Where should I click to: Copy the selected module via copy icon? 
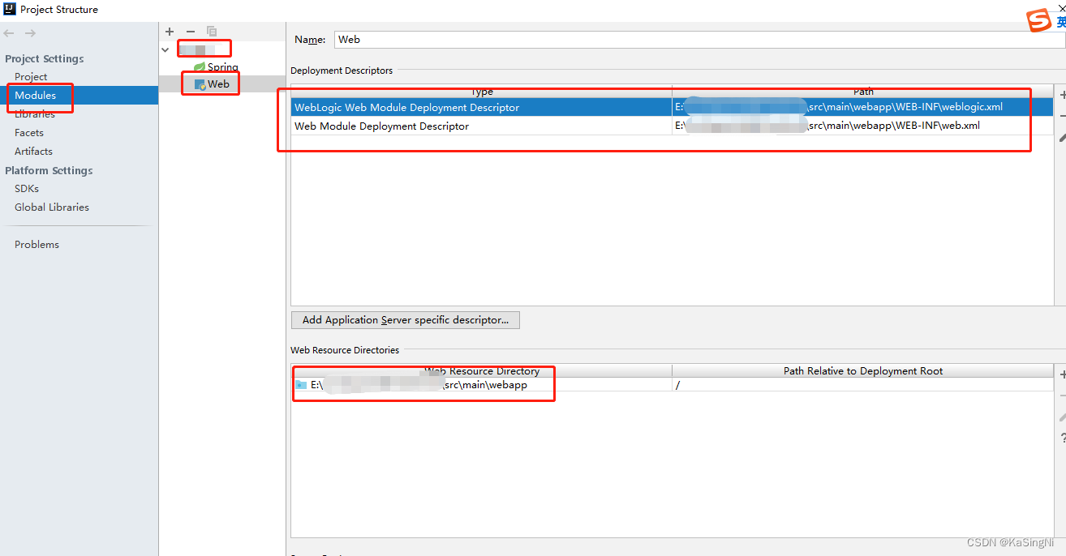[211, 32]
